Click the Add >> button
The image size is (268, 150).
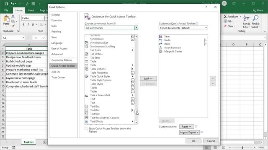(148, 78)
